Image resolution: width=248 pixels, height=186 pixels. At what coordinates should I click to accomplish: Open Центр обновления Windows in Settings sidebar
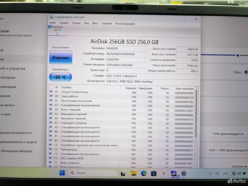(16, 151)
